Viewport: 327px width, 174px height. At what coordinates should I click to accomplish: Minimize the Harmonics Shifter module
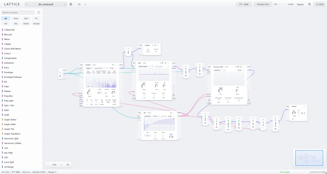point(244,67)
